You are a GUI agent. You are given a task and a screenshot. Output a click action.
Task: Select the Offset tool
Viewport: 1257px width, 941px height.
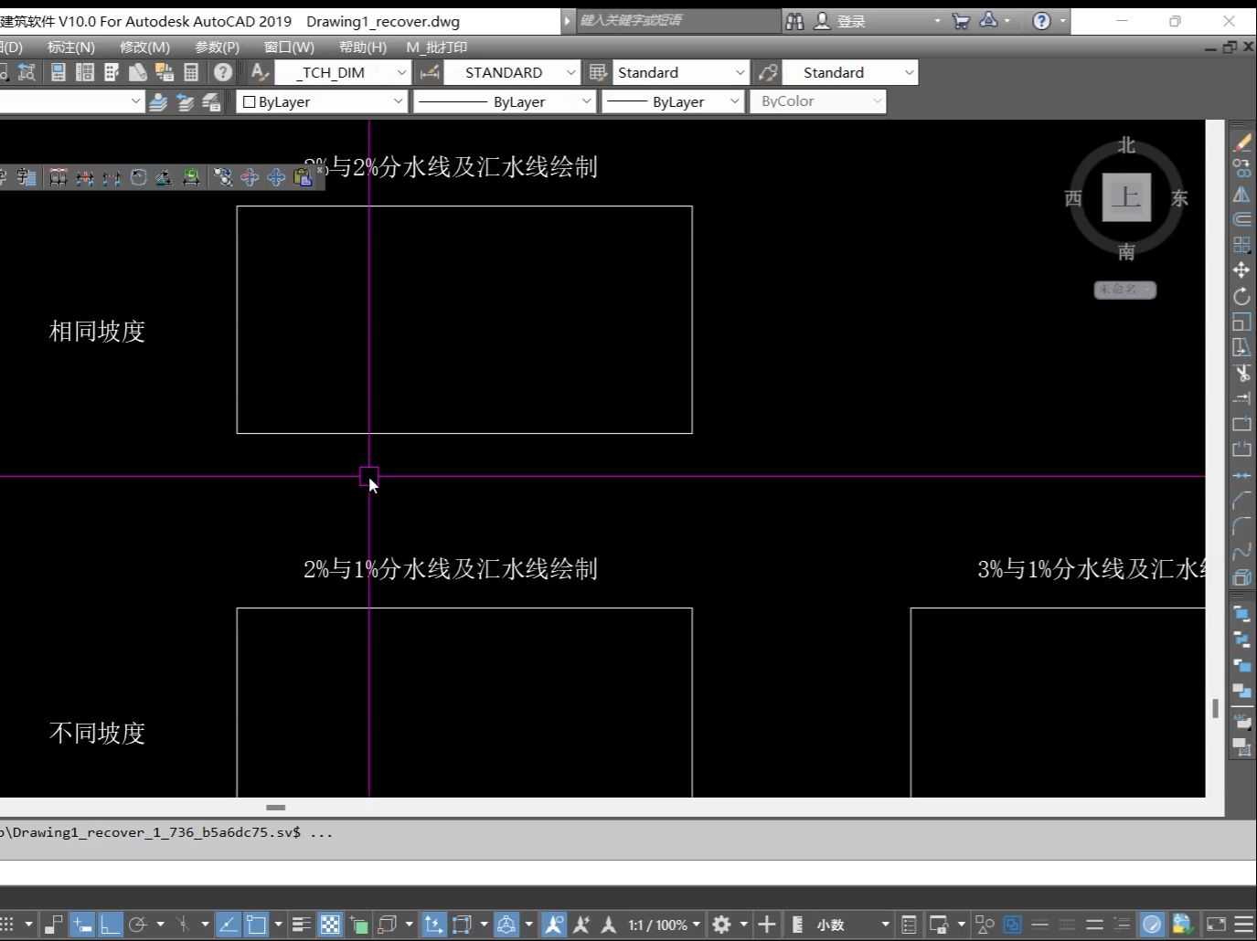1241,219
